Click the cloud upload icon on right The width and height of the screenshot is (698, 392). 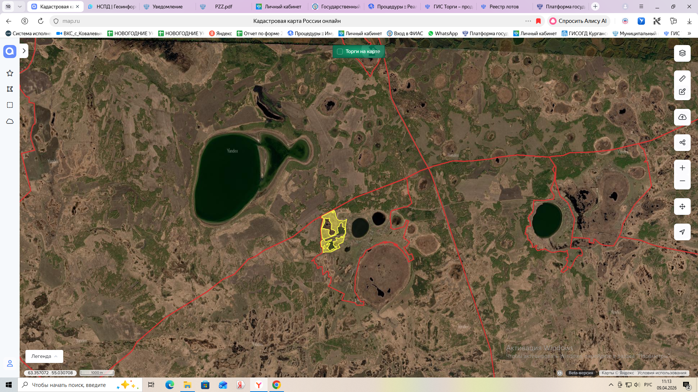682,117
